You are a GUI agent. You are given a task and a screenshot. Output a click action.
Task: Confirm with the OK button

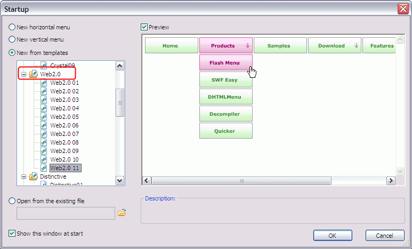(x=333, y=236)
